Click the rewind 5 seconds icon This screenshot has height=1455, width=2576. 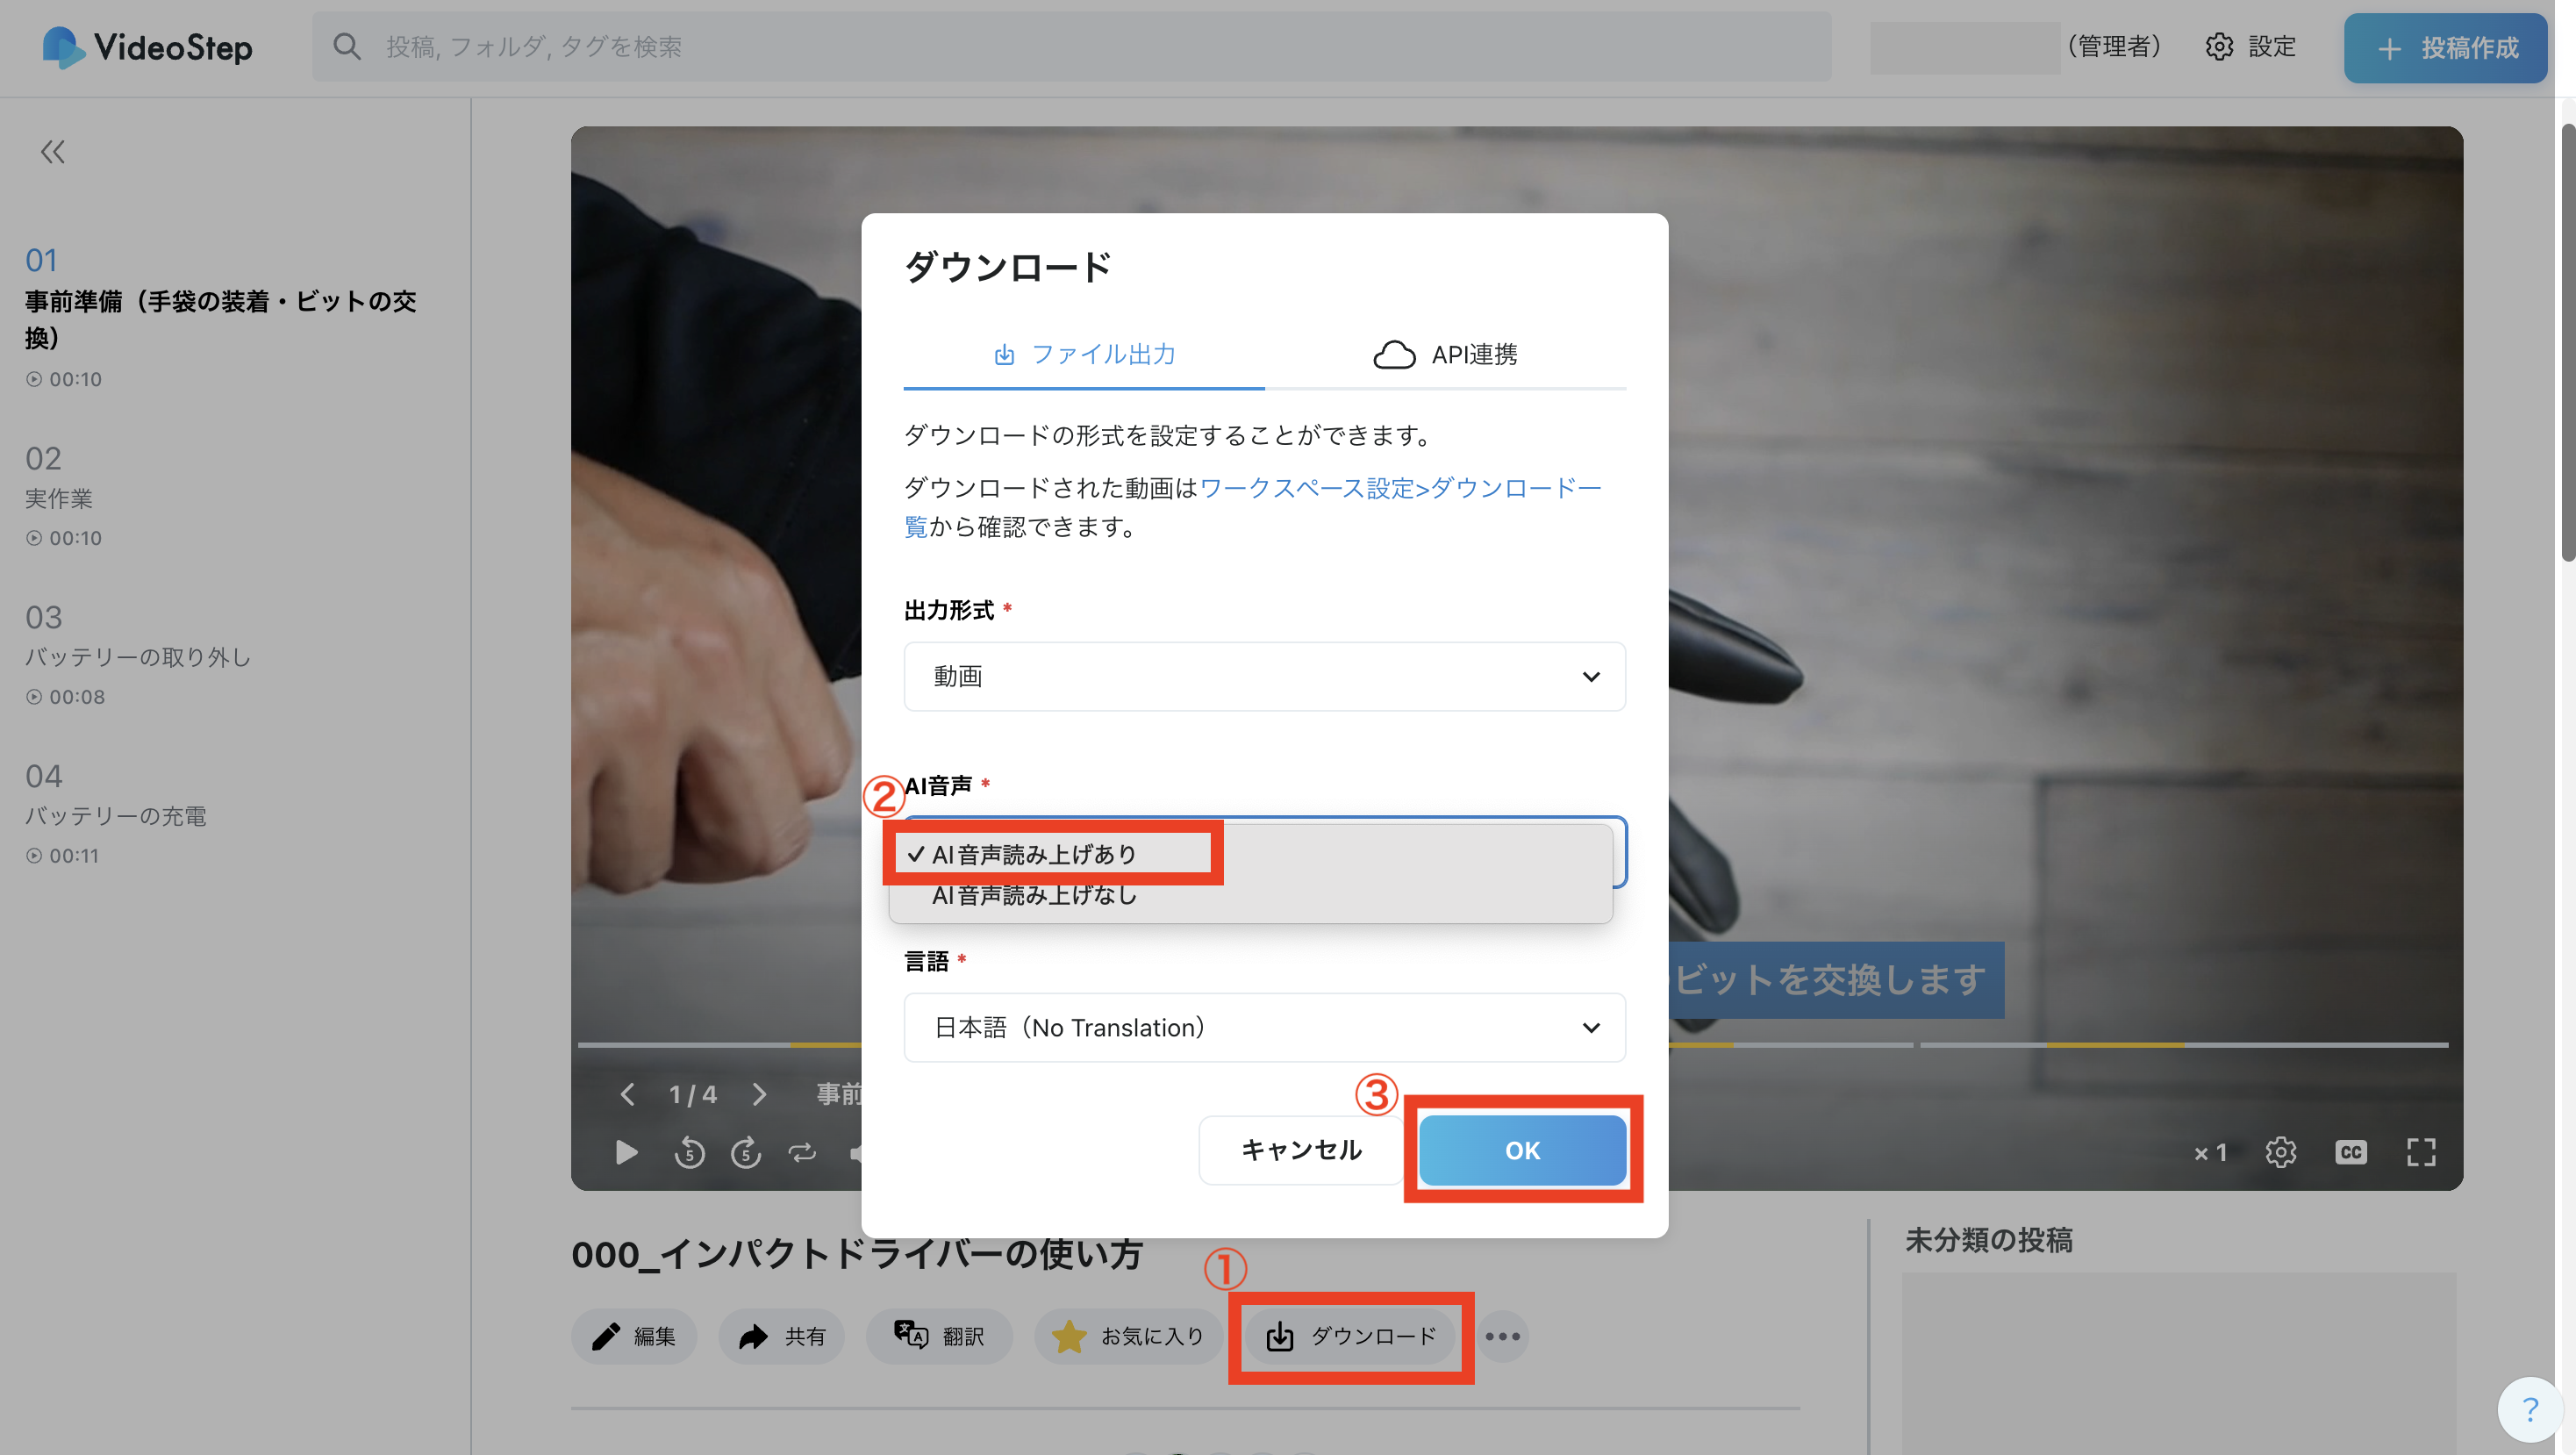pos(689,1152)
